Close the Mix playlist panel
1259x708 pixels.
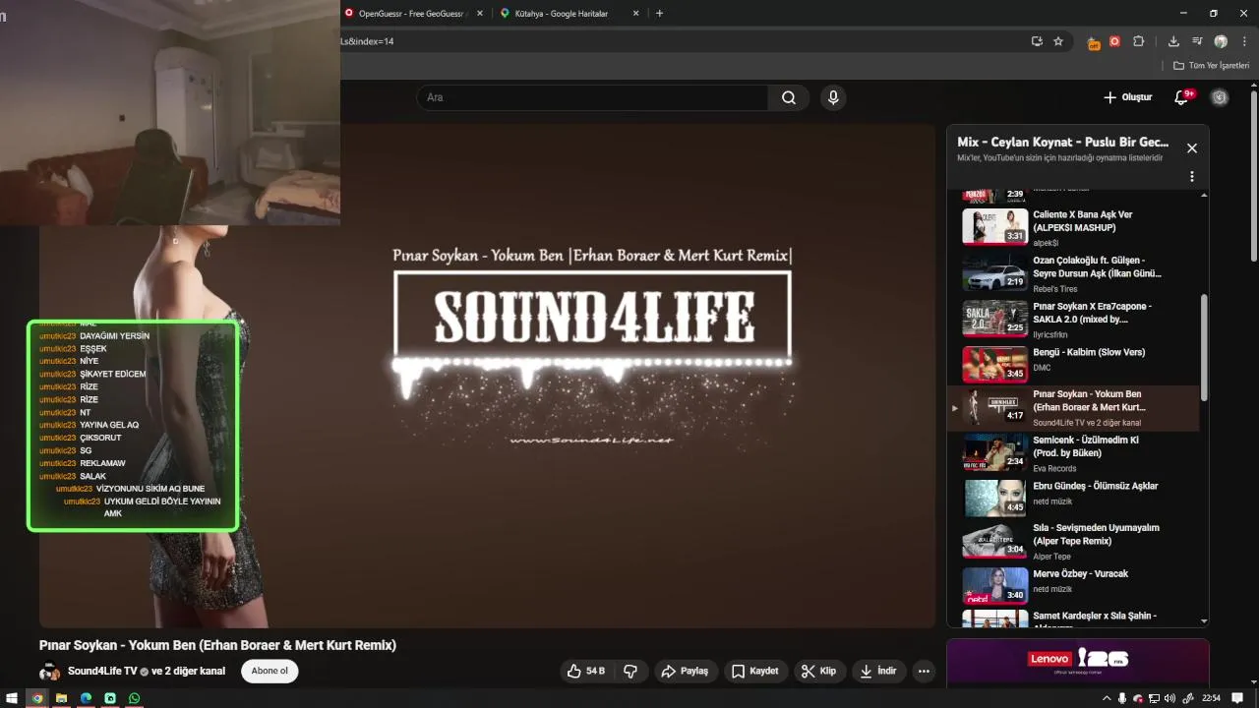point(1192,148)
